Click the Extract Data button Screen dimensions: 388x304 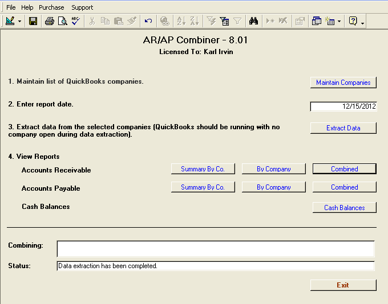click(x=343, y=128)
